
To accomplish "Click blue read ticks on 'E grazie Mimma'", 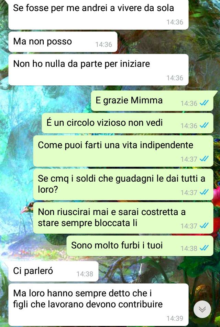I will (x=204, y=103).
